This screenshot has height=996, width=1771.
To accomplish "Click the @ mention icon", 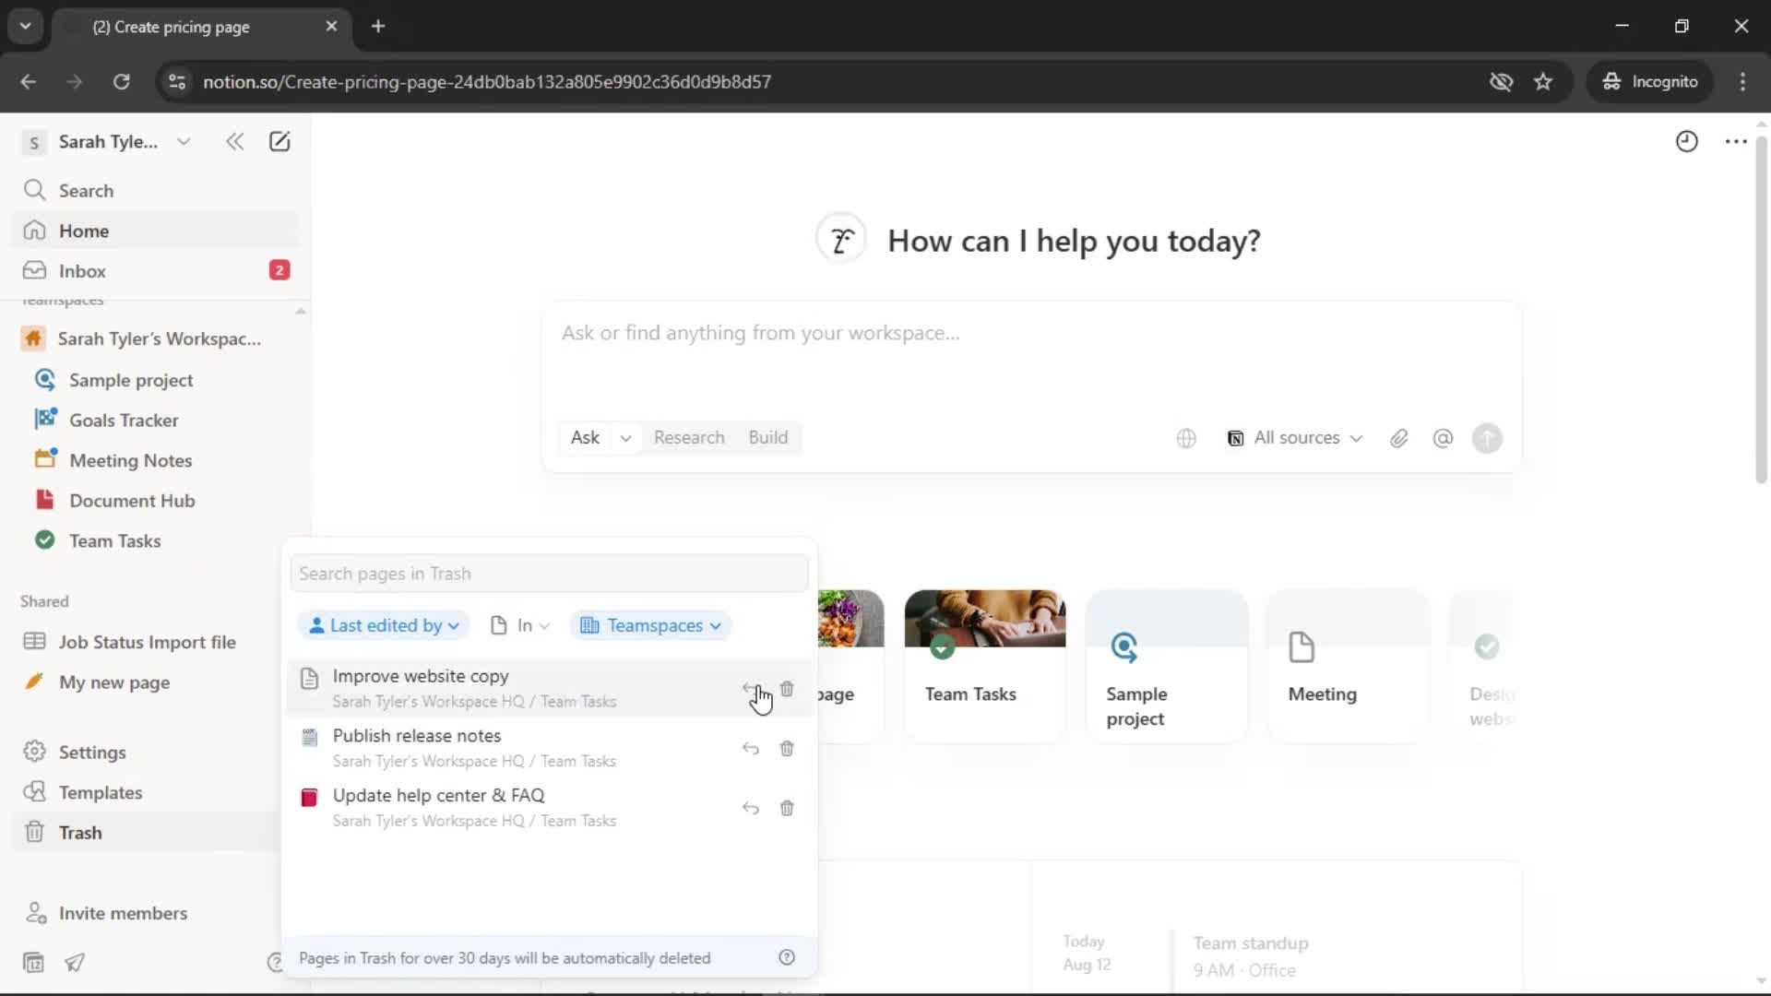I will point(1443,438).
